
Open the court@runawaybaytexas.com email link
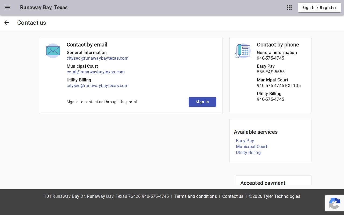96,72
